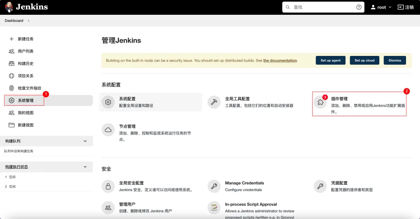Open the 系统配置 card title
The image size is (420, 219).
[x=127, y=99]
